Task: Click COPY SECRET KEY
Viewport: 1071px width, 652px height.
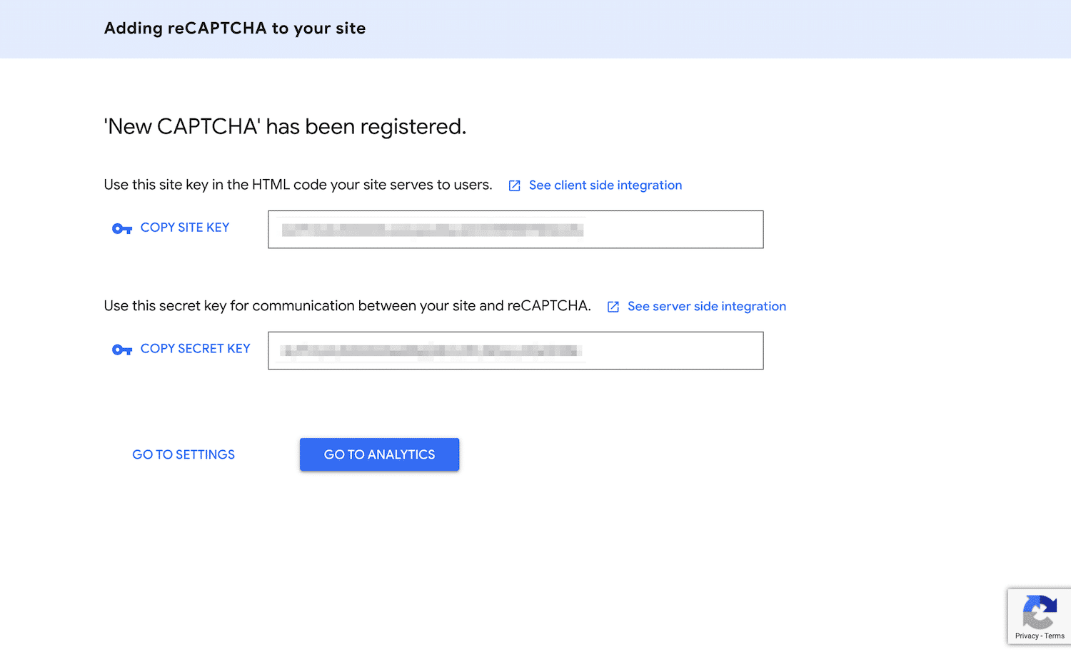Action: (195, 348)
